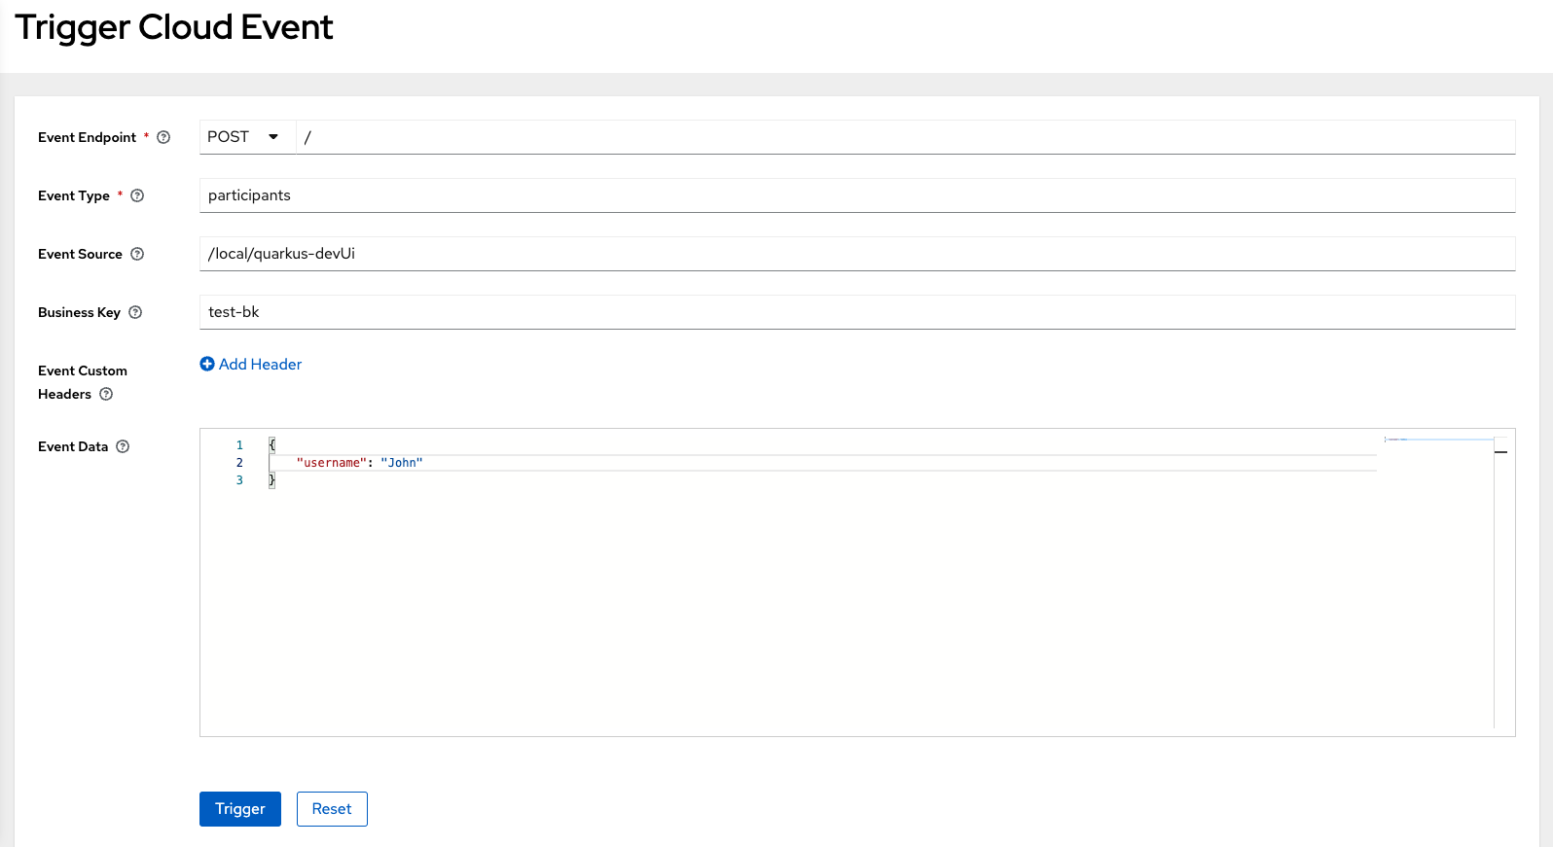Click line number 3 in the editor

[x=239, y=480]
